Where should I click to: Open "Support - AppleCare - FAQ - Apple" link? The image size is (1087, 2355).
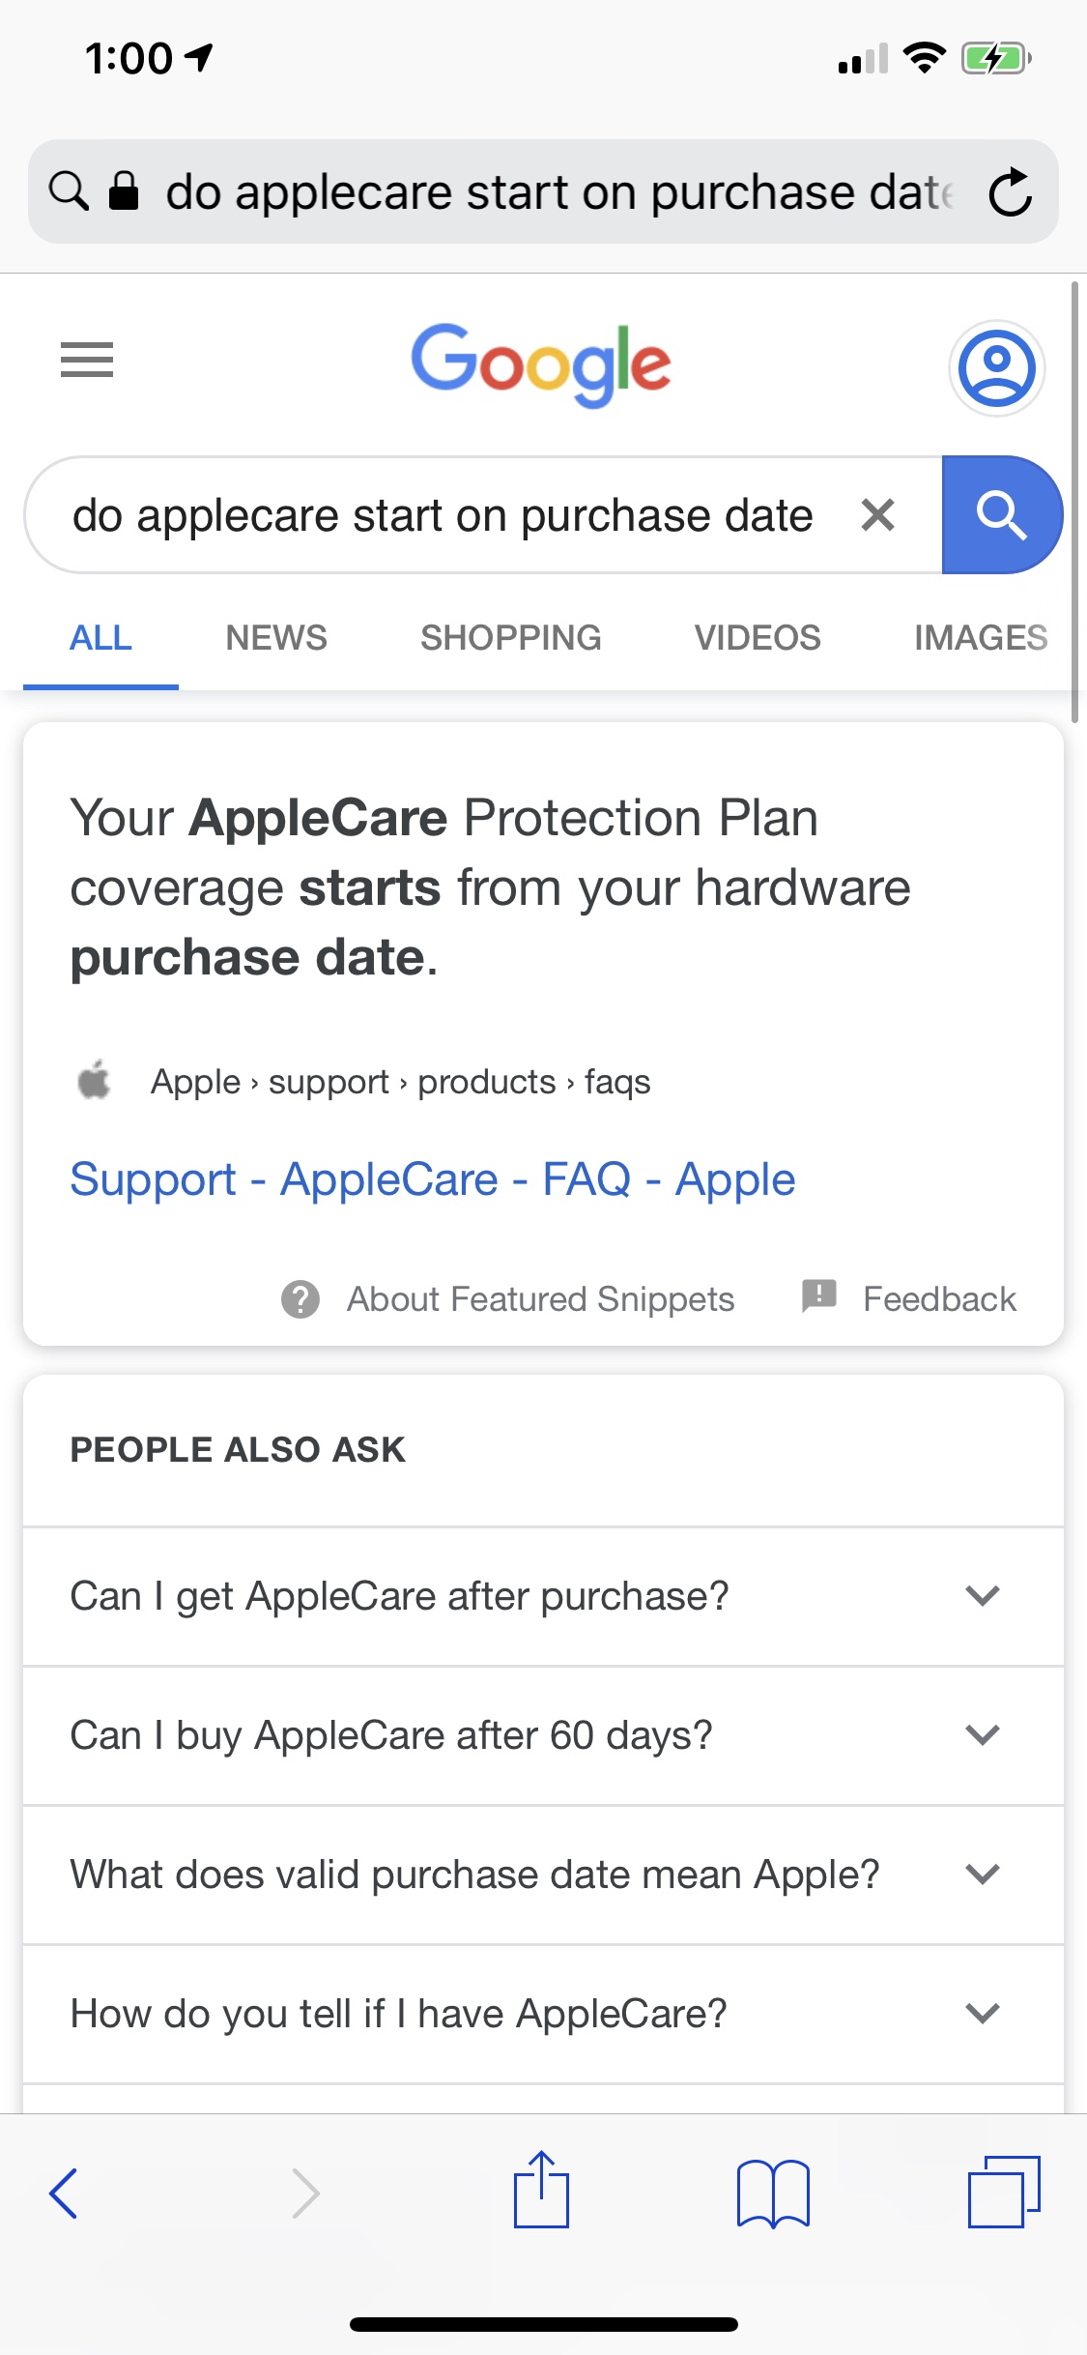(x=433, y=1179)
